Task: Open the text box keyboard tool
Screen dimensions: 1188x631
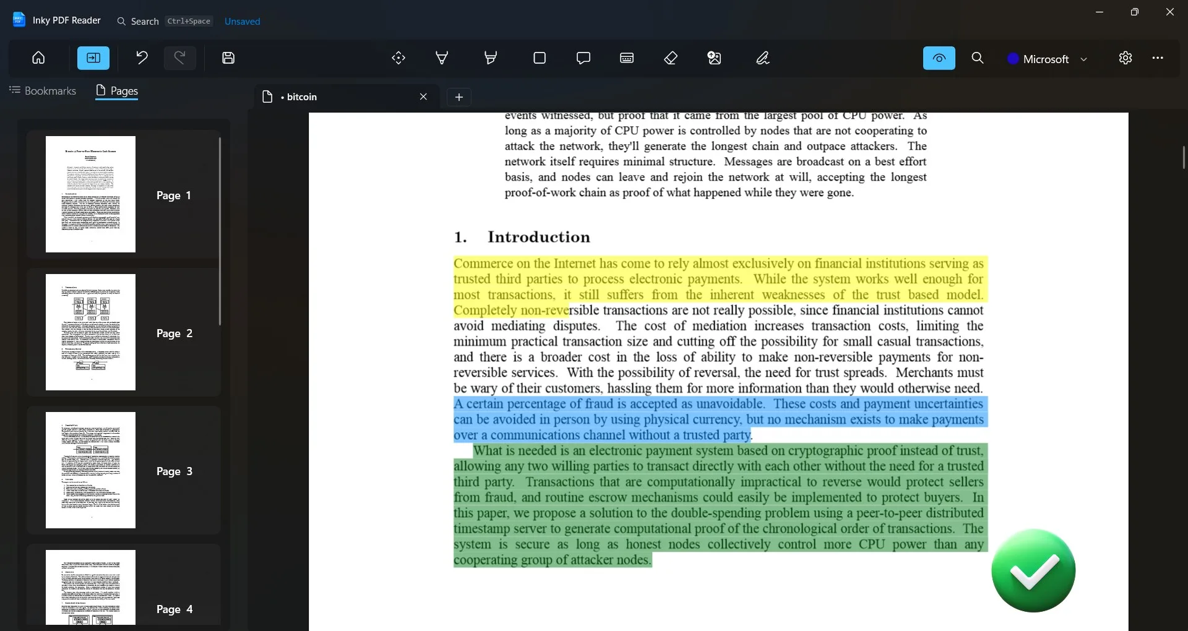Action: pos(627,58)
